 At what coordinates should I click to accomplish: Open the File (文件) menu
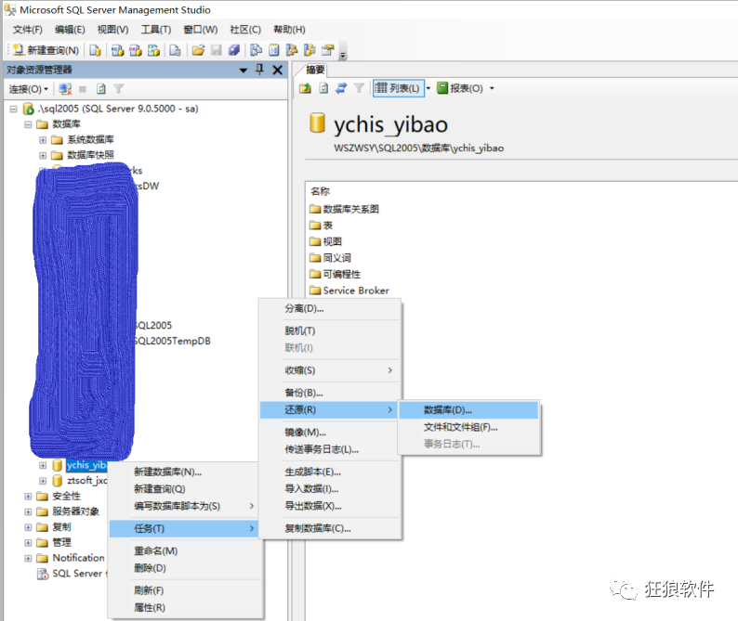pos(27,30)
